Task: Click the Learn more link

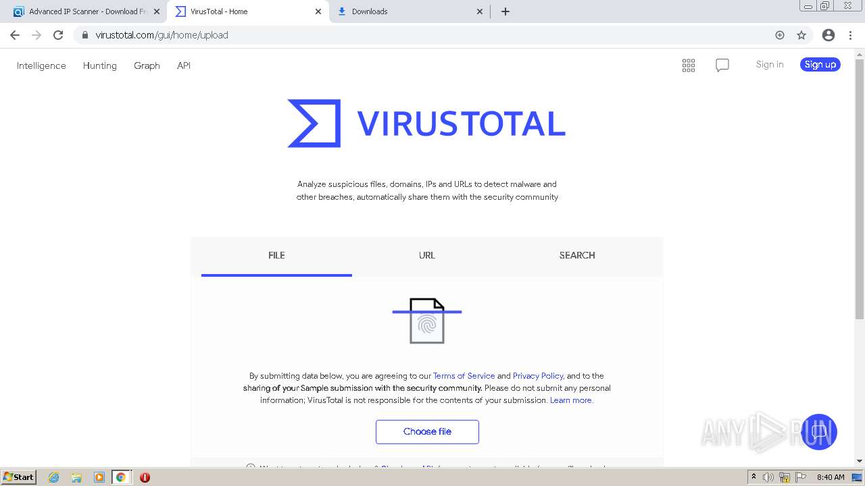Action: click(572, 400)
